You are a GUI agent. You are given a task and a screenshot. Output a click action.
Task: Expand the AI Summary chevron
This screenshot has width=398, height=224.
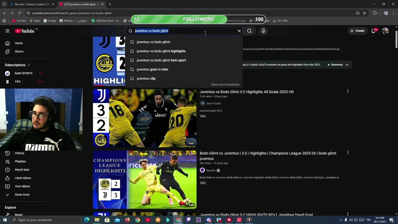pos(347,65)
